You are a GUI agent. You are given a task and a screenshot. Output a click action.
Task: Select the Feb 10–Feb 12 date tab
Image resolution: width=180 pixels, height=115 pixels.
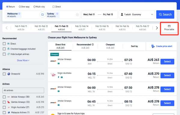tap(41, 28)
